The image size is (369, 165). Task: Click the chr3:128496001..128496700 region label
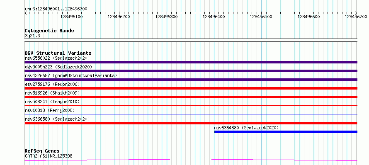click(56, 9)
